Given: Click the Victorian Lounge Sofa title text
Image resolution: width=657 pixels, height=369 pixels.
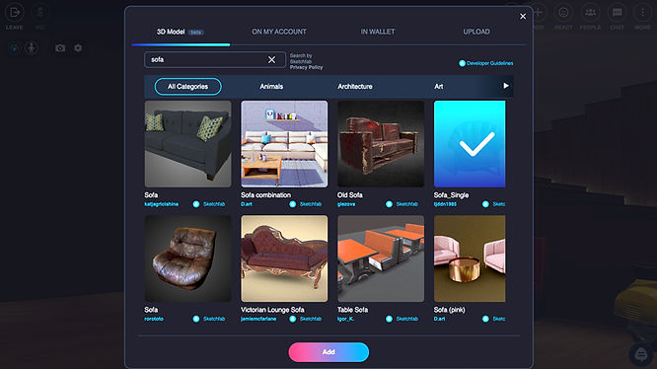Looking at the screenshot, I should (272, 310).
